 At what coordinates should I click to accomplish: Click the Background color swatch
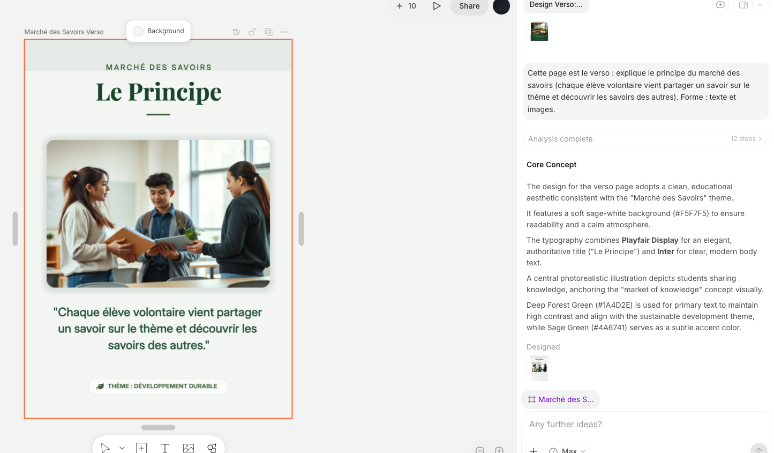[x=138, y=31]
